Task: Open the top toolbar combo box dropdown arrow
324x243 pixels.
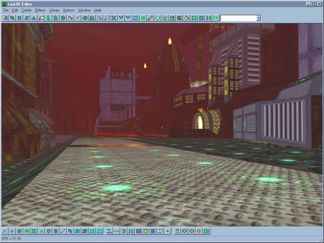Action: coord(259,18)
